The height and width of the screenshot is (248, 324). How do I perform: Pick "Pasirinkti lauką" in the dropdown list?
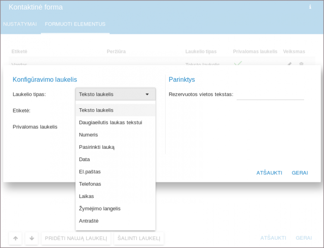click(97, 147)
